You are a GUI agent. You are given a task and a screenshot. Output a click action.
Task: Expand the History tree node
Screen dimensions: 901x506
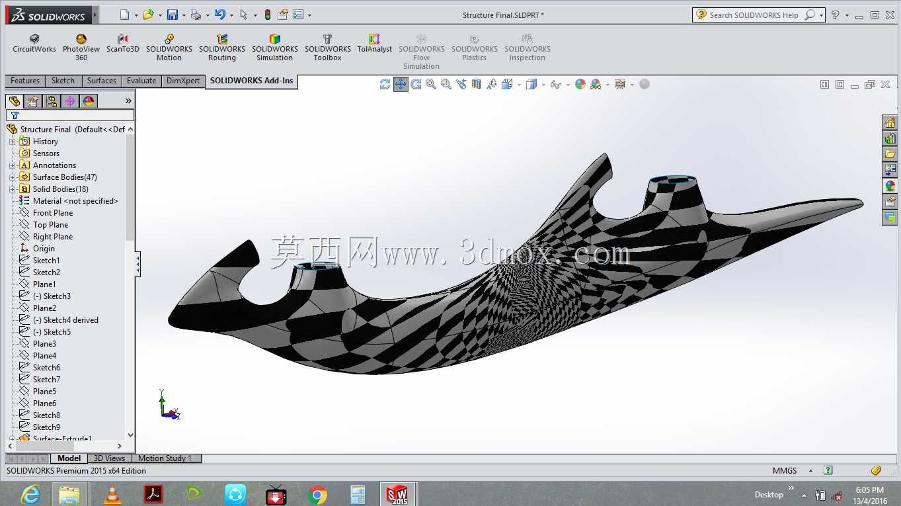[12, 142]
